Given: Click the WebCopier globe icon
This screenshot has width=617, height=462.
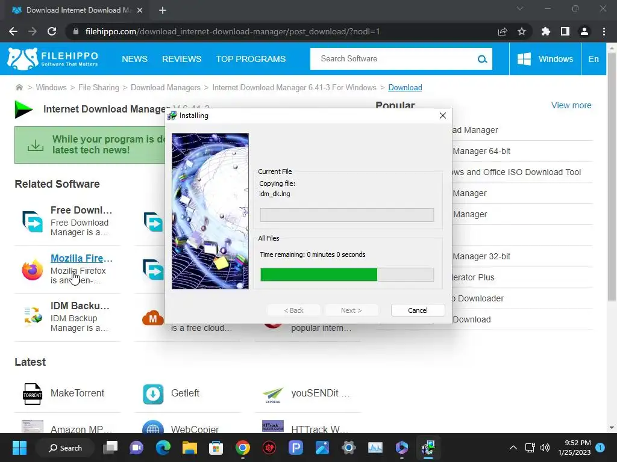Looking at the screenshot, I should tap(153, 428).
